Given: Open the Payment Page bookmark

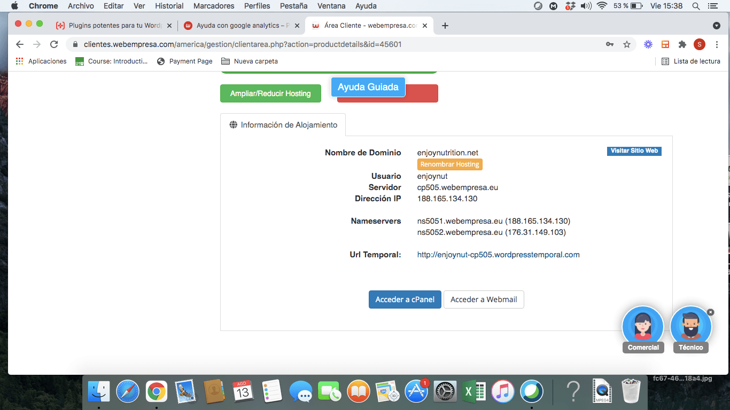Looking at the screenshot, I should click(x=185, y=61).
